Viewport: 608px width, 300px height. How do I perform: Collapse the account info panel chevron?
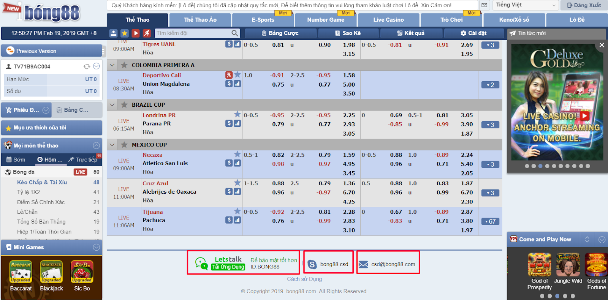tap(97, 66)
